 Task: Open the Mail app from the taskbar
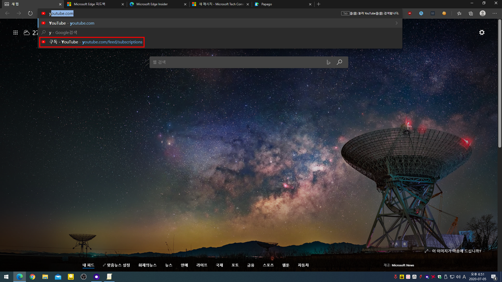(58, 276)
